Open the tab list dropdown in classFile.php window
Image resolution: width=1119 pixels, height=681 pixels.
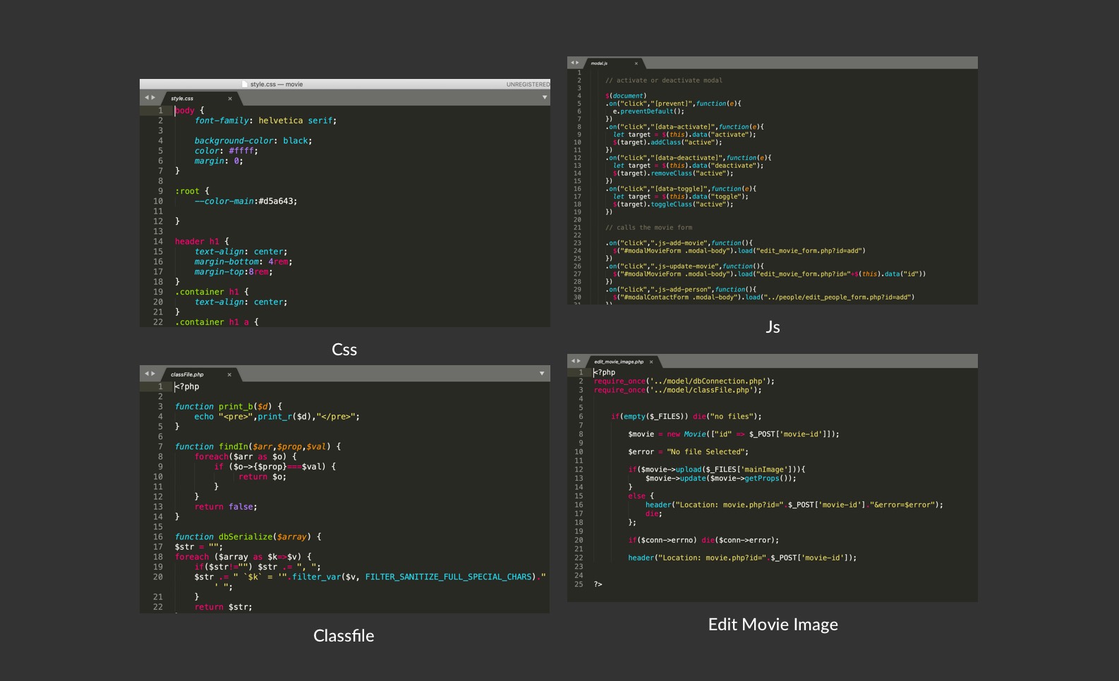click(542, 374)
